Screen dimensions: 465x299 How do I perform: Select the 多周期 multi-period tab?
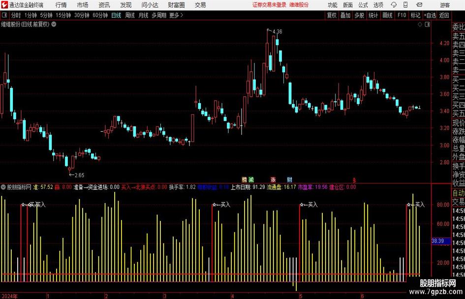click(x=159, y=15)
